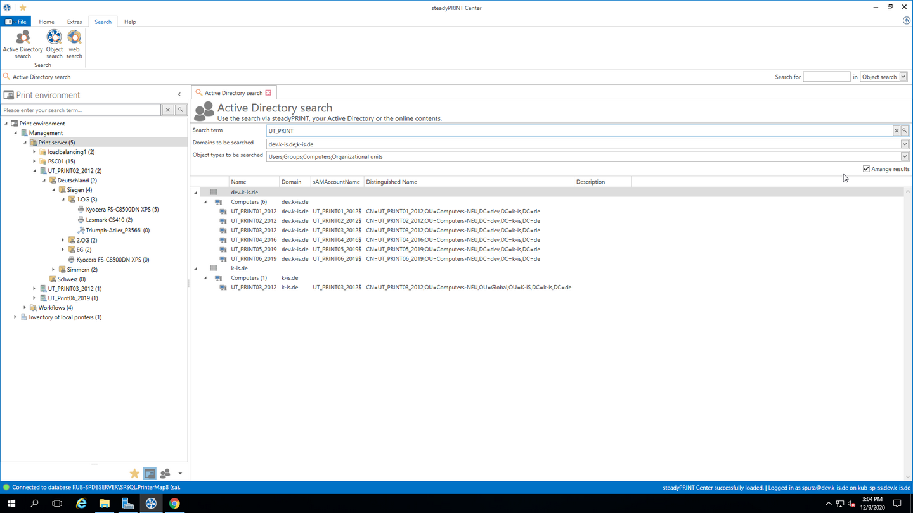913x513 pixels.
Task: Open the Object search scope dropdown
Action: (903, 77)
